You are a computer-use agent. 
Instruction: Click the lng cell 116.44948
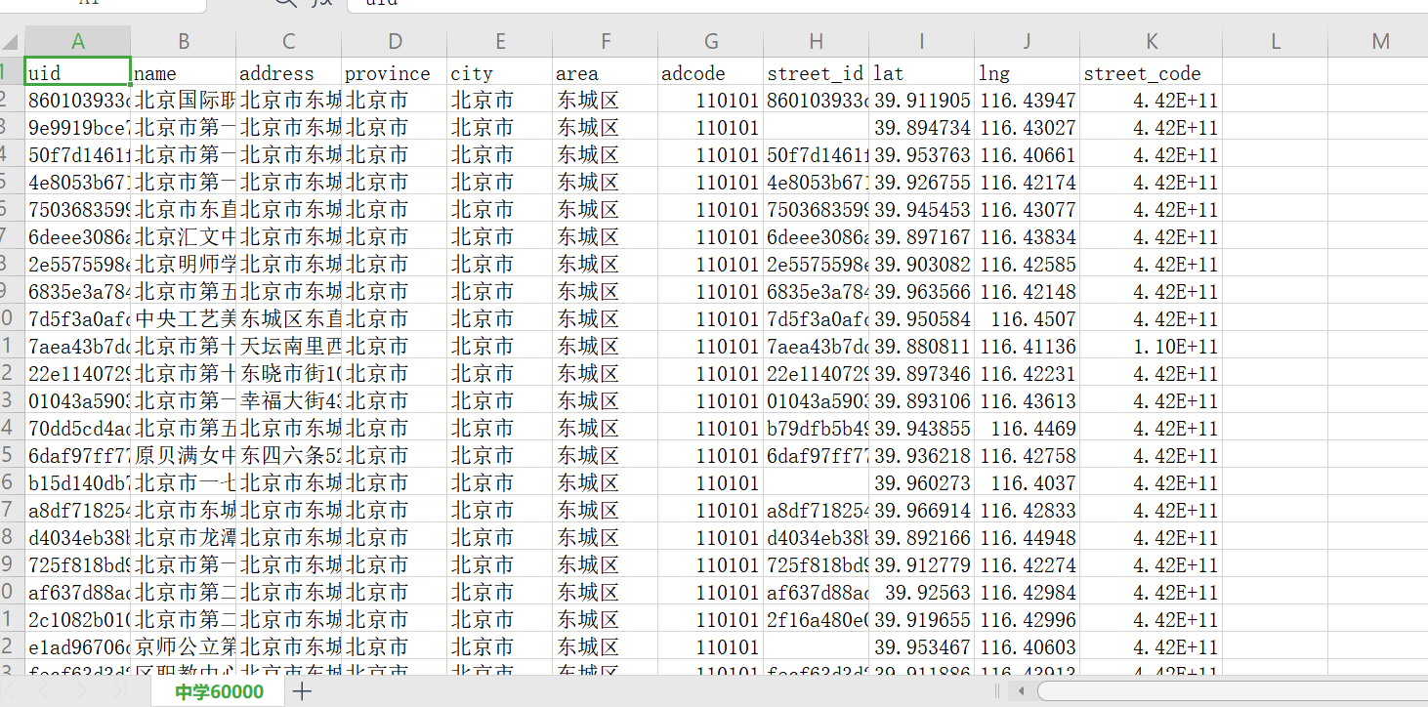(1028, 538)
